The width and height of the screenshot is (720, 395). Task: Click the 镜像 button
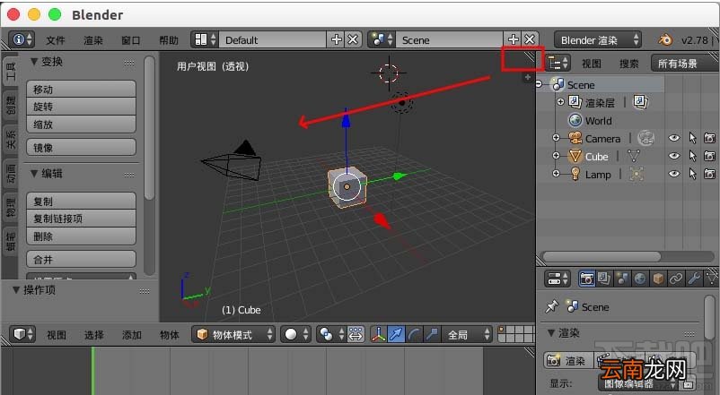(x=82, y=147)
